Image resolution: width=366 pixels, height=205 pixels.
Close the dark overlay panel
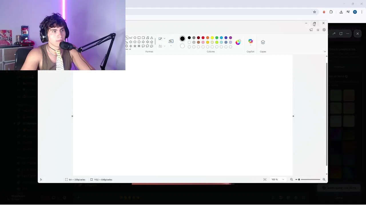pyautogui.click(x=357, y=34)
